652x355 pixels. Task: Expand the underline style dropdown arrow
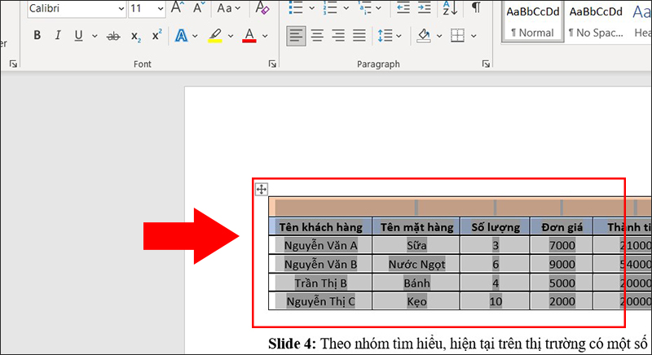point(95,36)
